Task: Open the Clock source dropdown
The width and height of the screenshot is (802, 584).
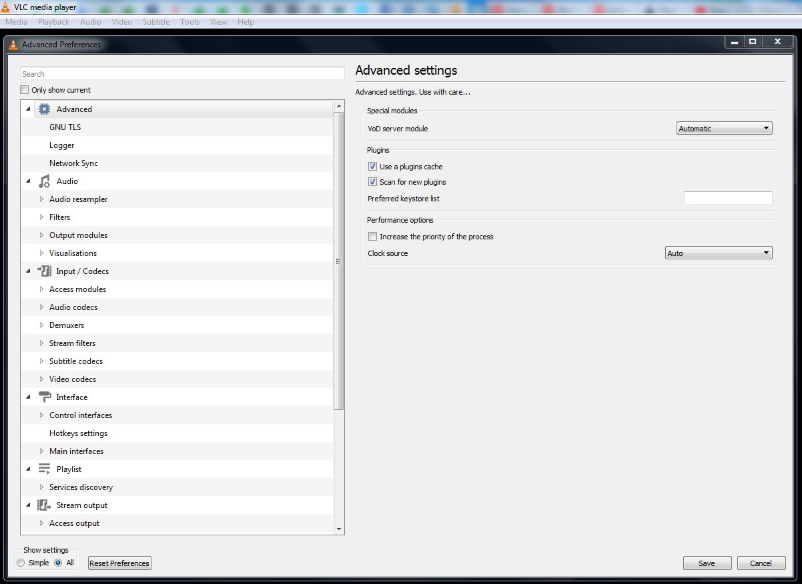Action: (719, 253)
